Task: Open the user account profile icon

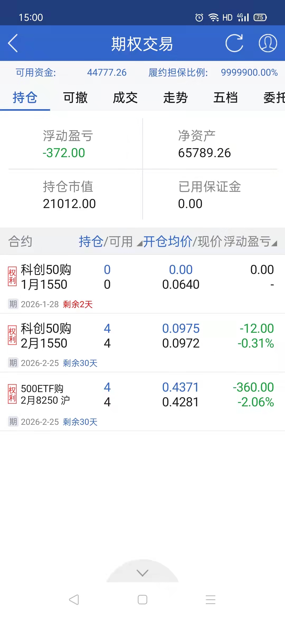Action: [x=268, y=43]
